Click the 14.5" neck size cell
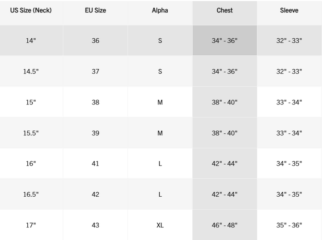The height and width of the screenshot is (240, 322). [31, 71]
